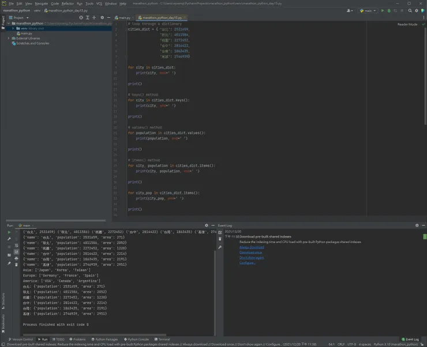The width and height of the screenshot is (427, 347).
Task: Collapse the marathon_python root folder
Action: click(9, 24)
